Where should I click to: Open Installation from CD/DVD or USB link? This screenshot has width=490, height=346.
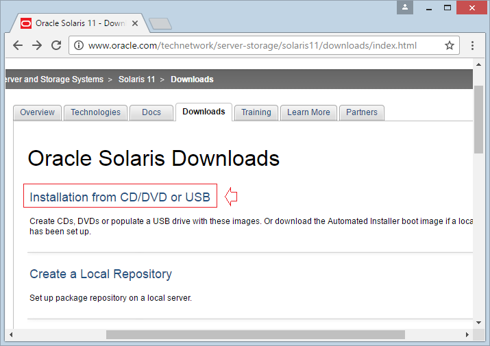pyautogui.click(x=120, y=197)
